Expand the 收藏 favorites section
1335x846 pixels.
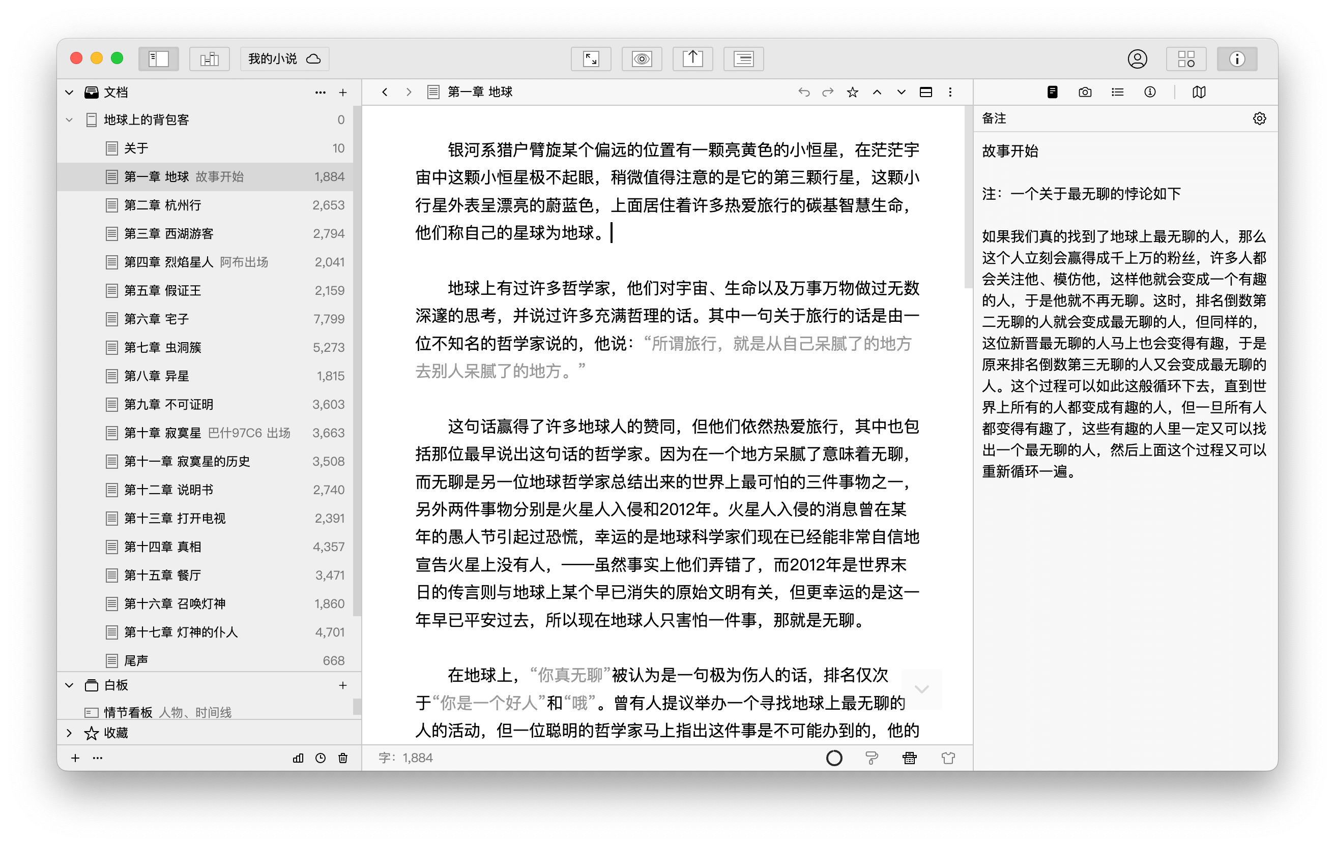[x=69, y=733]
